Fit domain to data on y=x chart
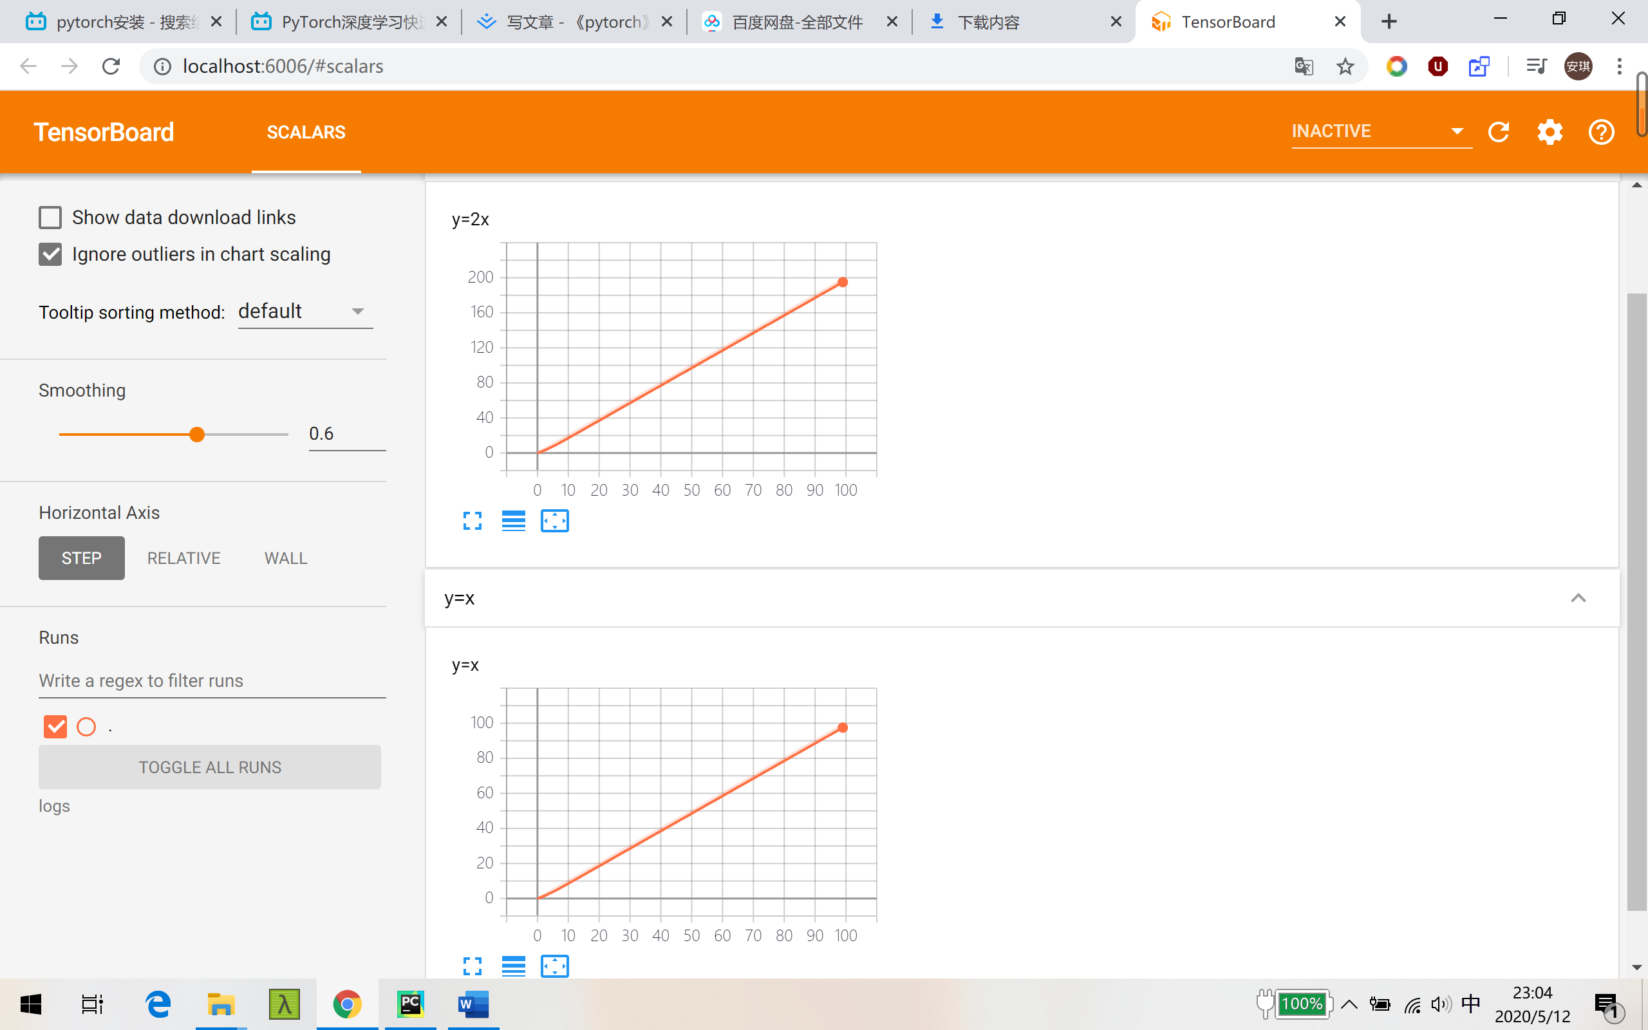This screenshot has width=1648, height=1030. [554, 966]
